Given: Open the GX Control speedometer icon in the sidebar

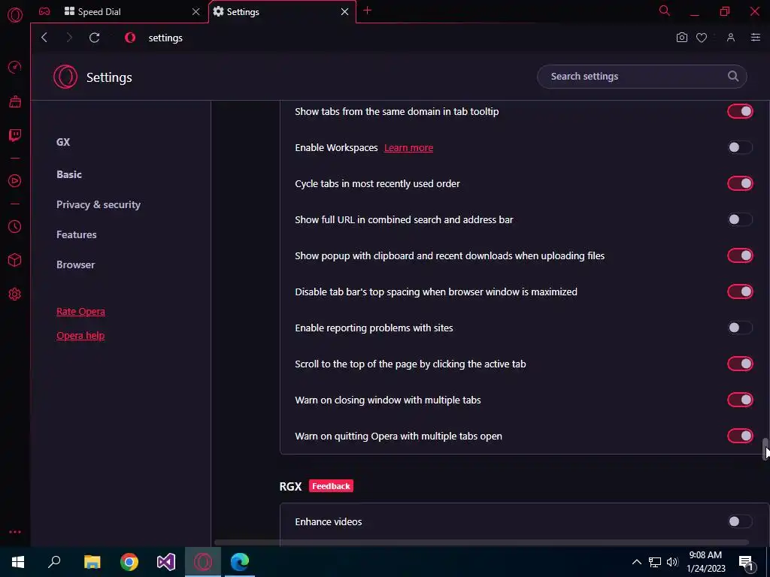Looking at the screenshot, I should pos(15,67).
